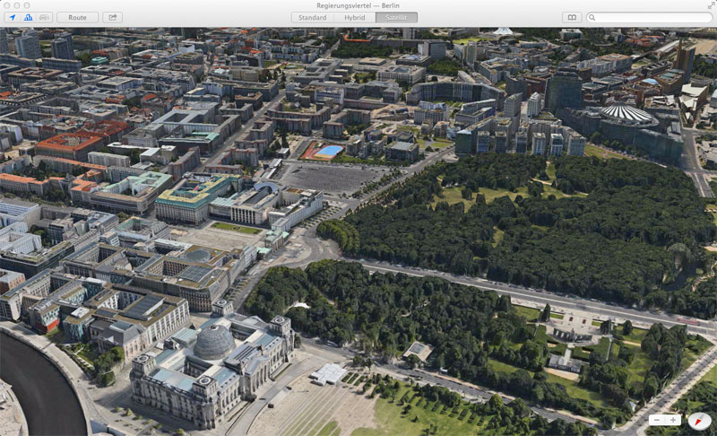
Task: Zoom in with the plus button
Action: [x=674, y=420]
